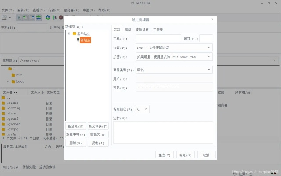Collapse the 我的站点 tree node
Viewport: 281px width, 176px height.
[x=69, y=33]
